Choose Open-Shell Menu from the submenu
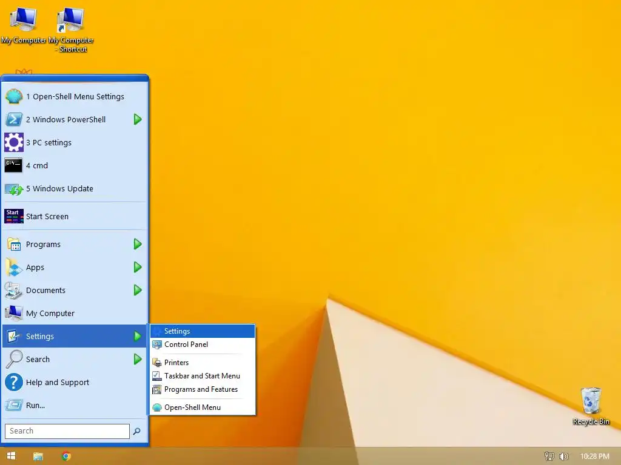The image size is (621, 465). (203, 407)
